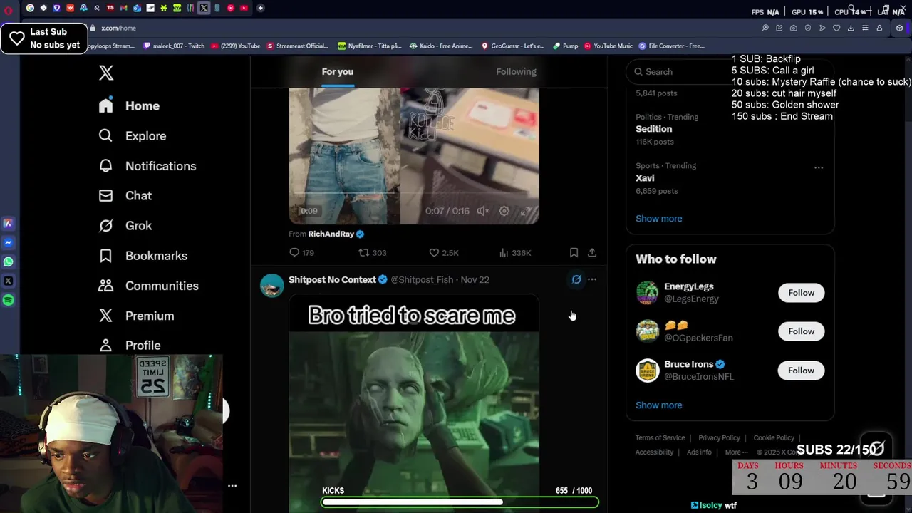Open Privacy Policy link
912x513 pixels.
(719, 438)
